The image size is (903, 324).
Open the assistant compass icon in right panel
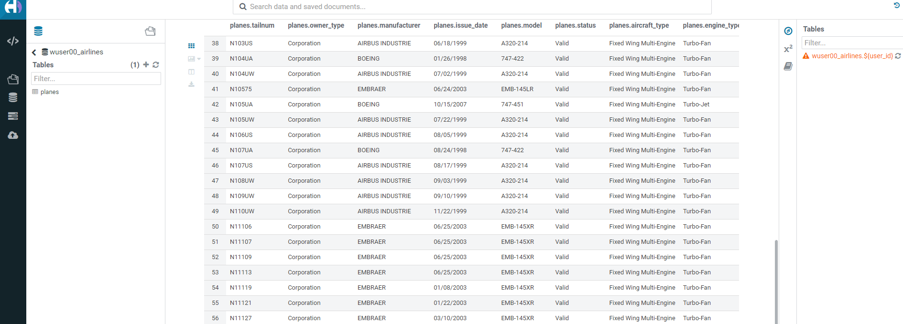[x=788, y=31]
